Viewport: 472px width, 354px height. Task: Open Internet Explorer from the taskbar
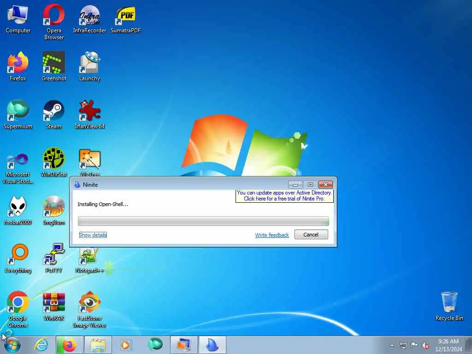(x=41, y=345)
